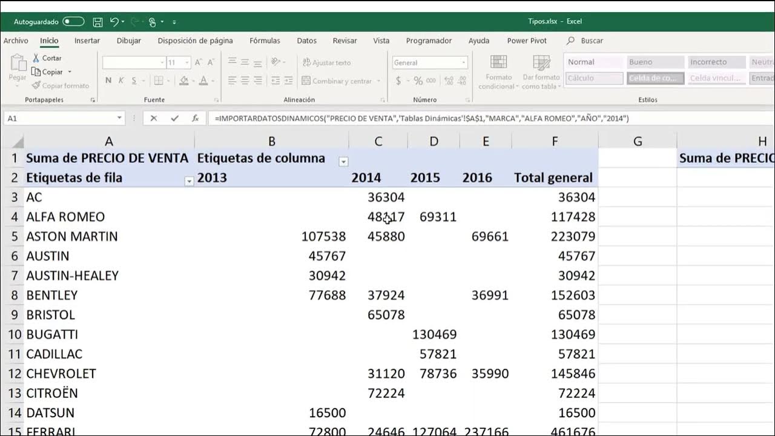This screenshot has width=775, height=436.
Task: Toggle the Autoguardado switch
Action: pos(73,22)
